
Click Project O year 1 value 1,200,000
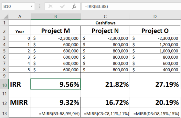tap(155, 44)
